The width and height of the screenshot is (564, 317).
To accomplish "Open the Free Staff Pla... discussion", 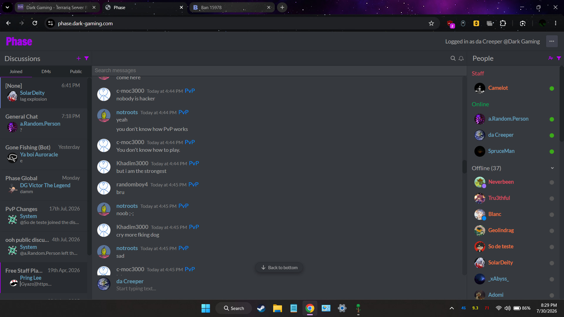I will pyautogui.click(x=44, y=278).
